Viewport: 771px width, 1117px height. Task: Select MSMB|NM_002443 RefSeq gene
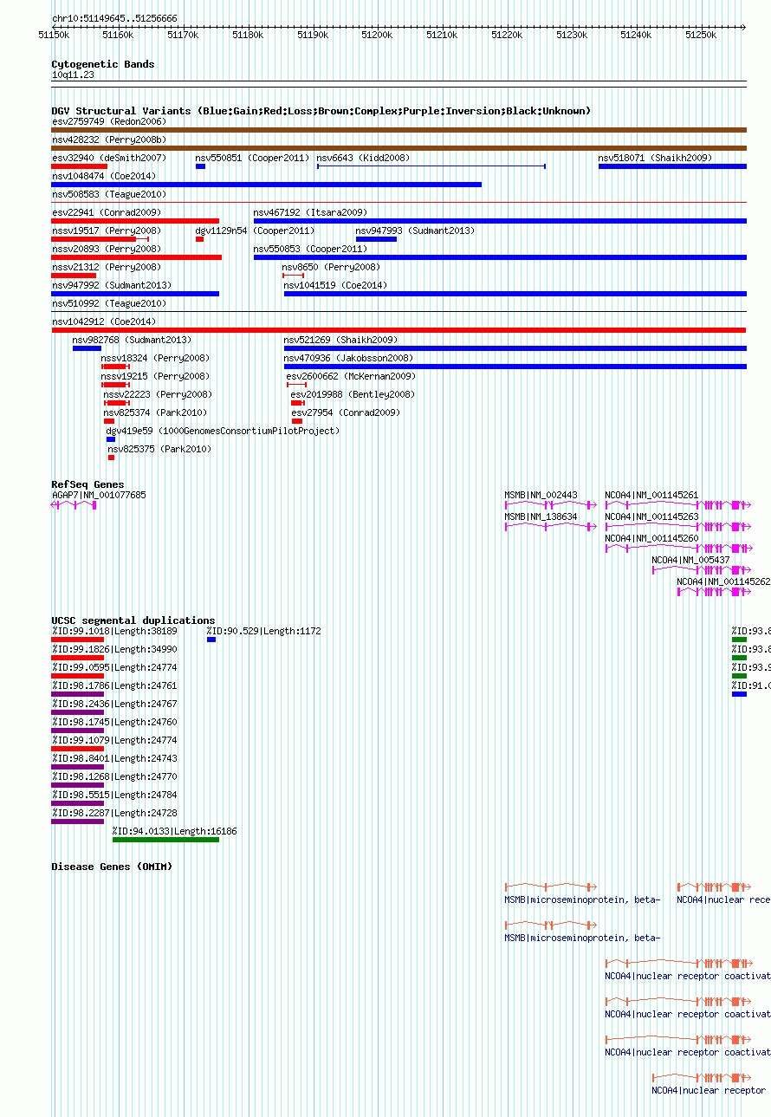click(550, 503)
